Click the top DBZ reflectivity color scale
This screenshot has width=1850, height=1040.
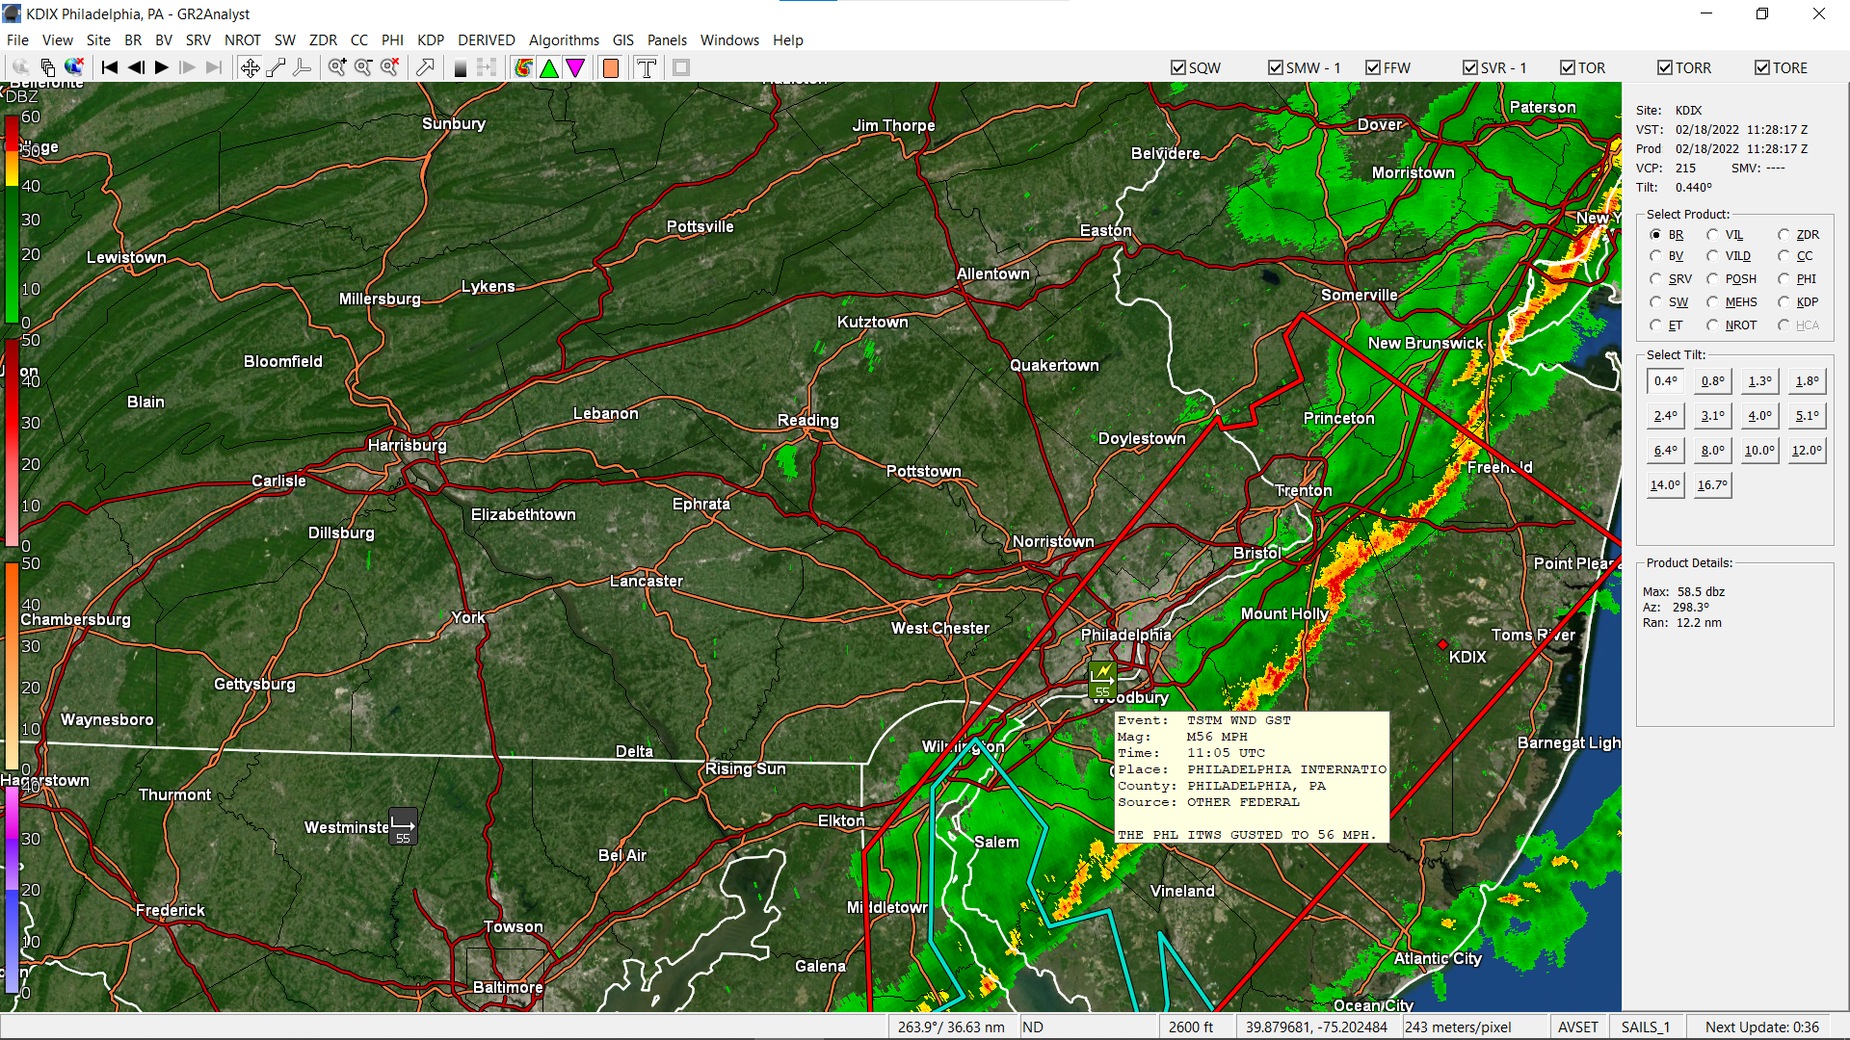pyautogui.click(x=12, y=220)
